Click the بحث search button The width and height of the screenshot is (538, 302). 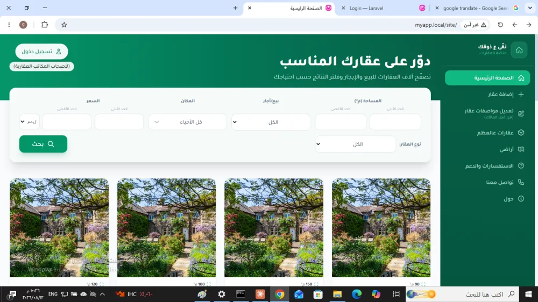43,144
